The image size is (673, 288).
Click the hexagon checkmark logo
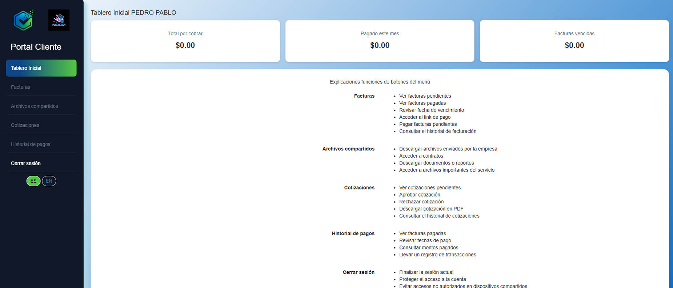pos(24,20)
